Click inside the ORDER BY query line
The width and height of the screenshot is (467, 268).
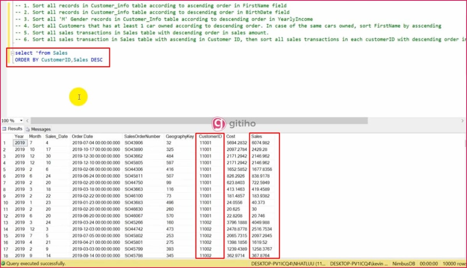58,60
